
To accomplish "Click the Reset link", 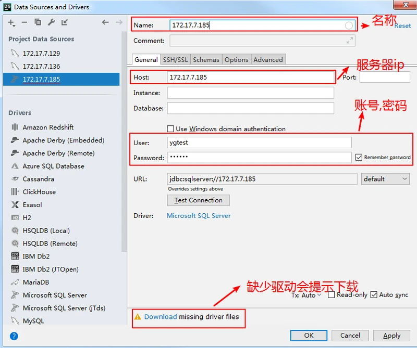I will [x=403, y=25].
